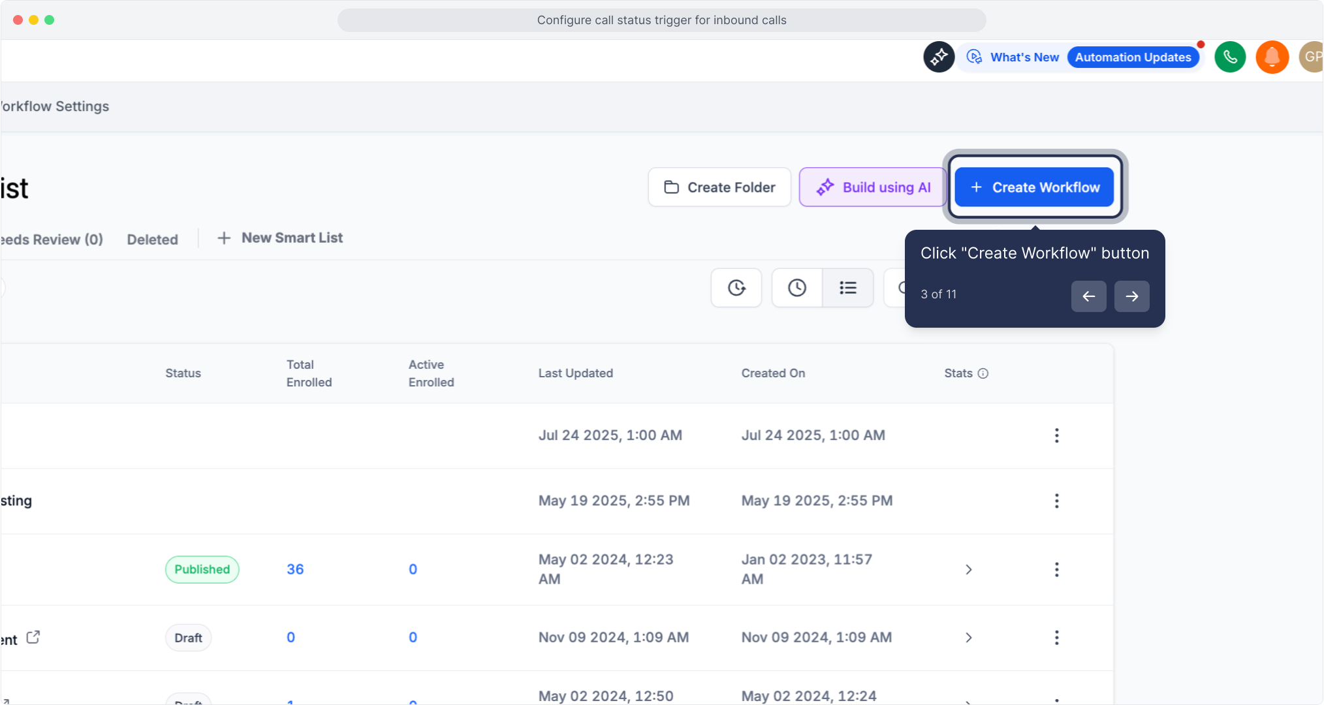Open external link icon beside draft workflow
The height and width of the screenshot is (705, 1324).
click(33, 637)
